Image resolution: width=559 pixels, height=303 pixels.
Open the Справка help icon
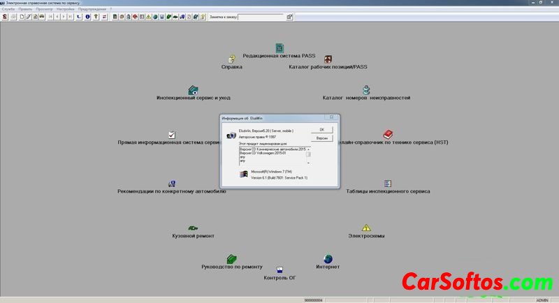(231, 59)
